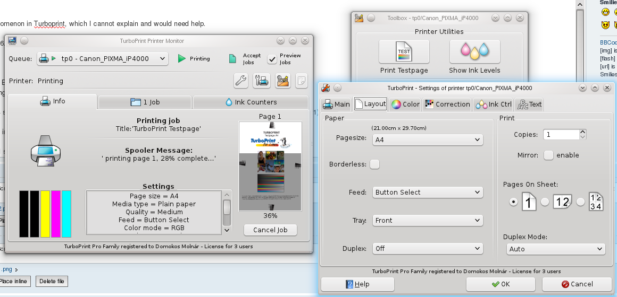Click the green Printing play icon
617x297 pixels.
[182, 59]
